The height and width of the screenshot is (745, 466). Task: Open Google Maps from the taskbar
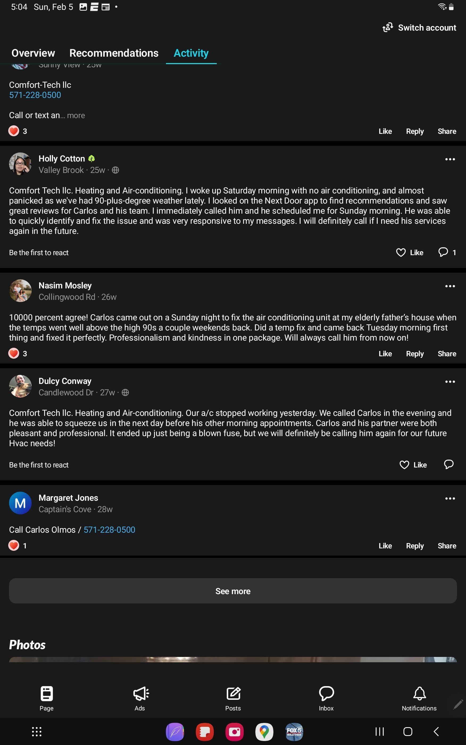(x=264, y=731)
